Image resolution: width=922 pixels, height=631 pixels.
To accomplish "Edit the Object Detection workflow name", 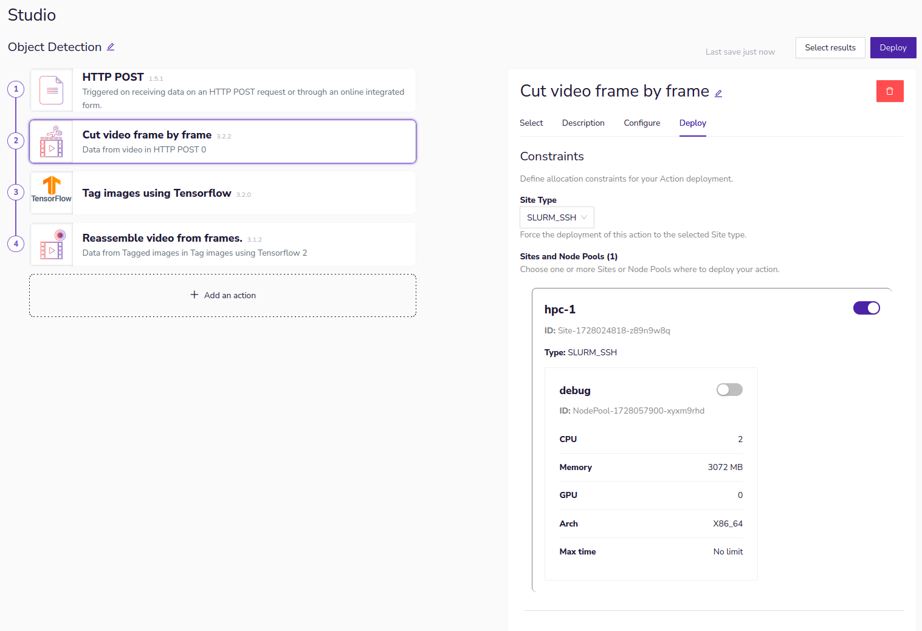I will (111, 47).
